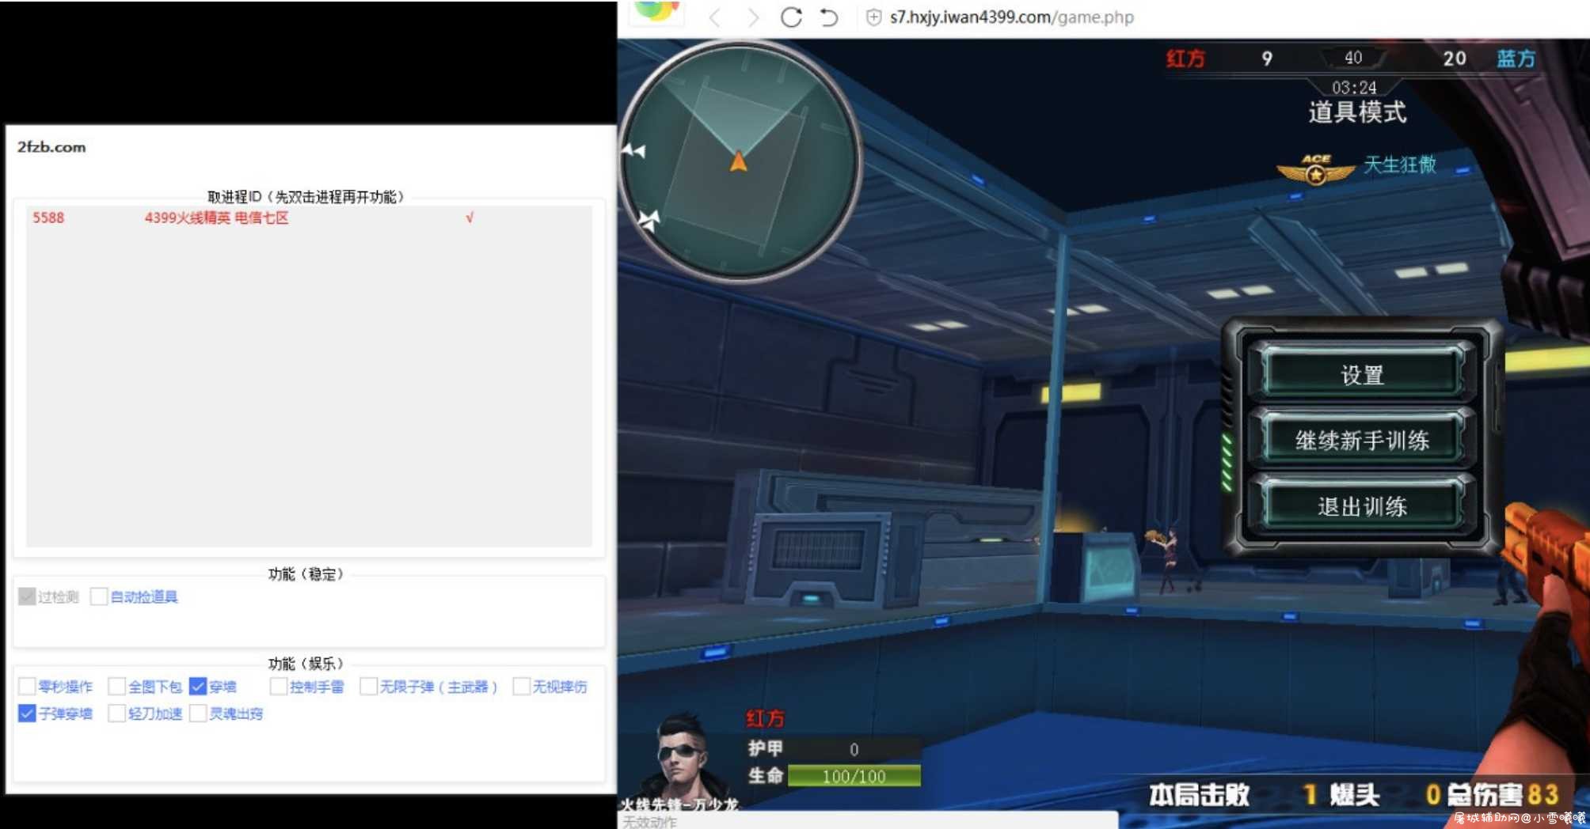
Task: Enable the 无视摔伤 checkbox
Action: click(521, 686)
